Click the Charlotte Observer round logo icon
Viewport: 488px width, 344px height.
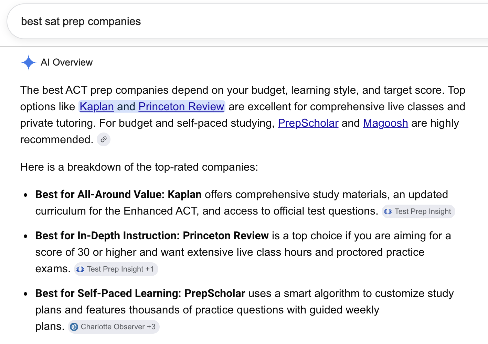pyautogui.click(x=74, y=327)
